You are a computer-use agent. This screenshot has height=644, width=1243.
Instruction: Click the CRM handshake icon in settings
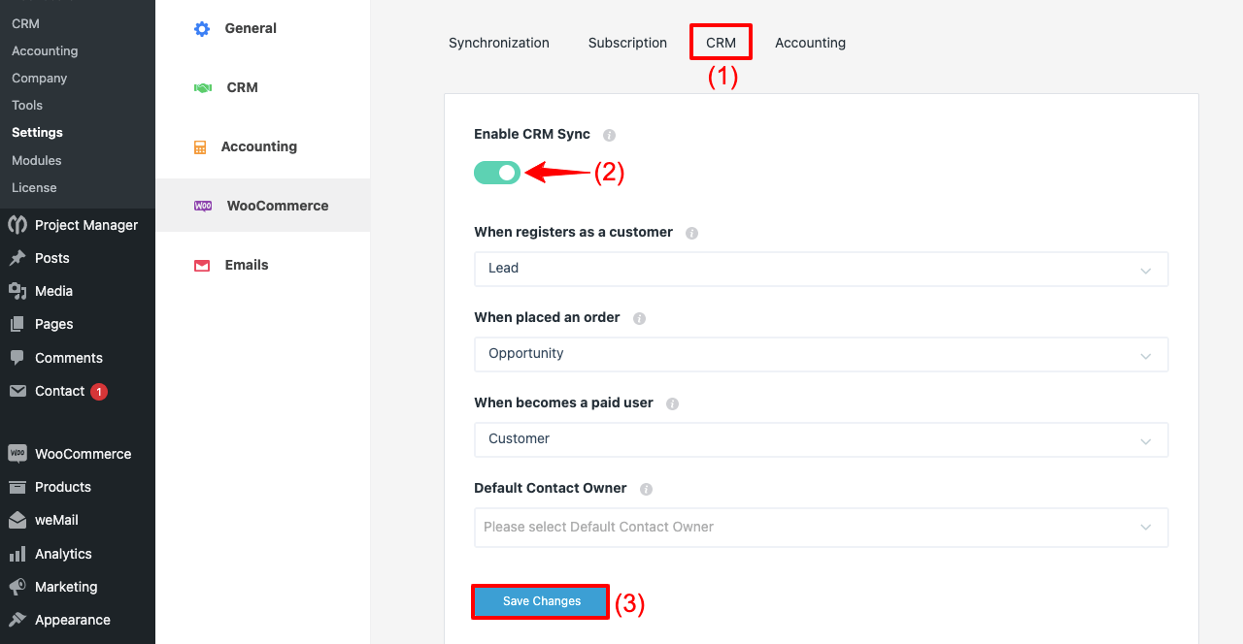coord(203,88)
